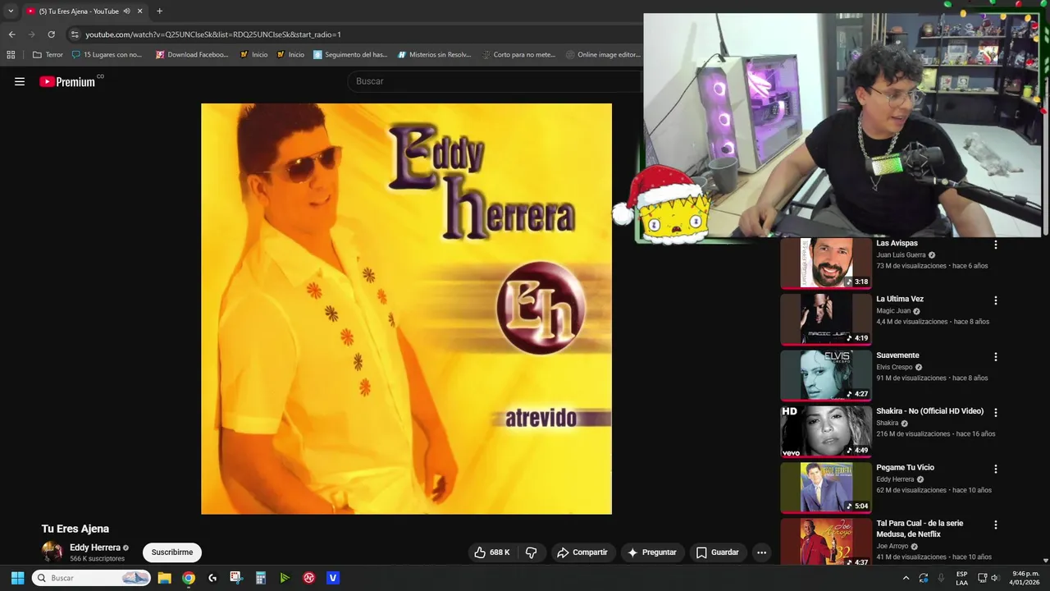Save the video with Guardar button
The width and height of the screenshot is (1050, 591).
coord(717,552)
